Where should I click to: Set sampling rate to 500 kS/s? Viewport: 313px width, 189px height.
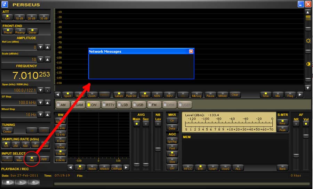25,145
